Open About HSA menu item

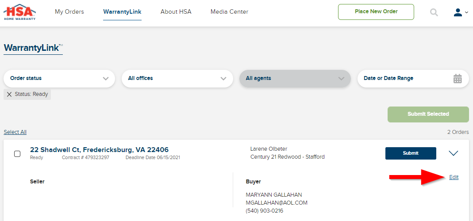coord(176,12)
